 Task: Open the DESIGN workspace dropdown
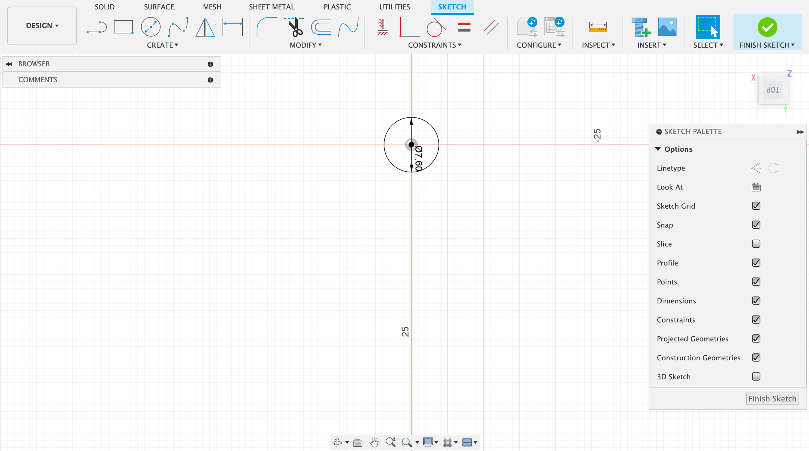(42, 26)
